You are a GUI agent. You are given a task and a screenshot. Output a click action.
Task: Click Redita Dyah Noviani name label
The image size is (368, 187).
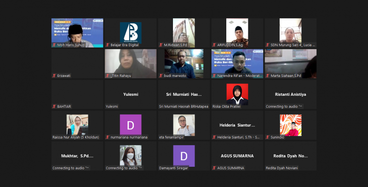pos(282,168)
